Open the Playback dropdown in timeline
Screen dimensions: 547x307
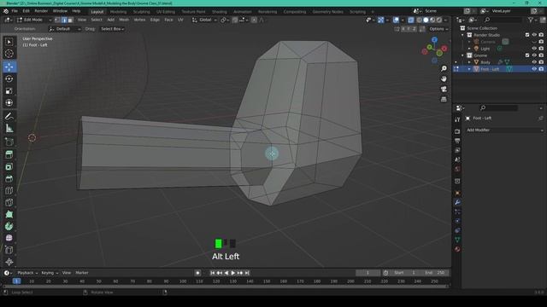coord(27,273)
